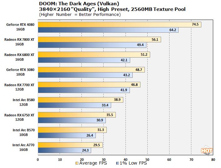This screenshot has width=221, height=168.
Task: Click the 'GeForce RTX 4080 16GB' label
Action: (20, 27)
